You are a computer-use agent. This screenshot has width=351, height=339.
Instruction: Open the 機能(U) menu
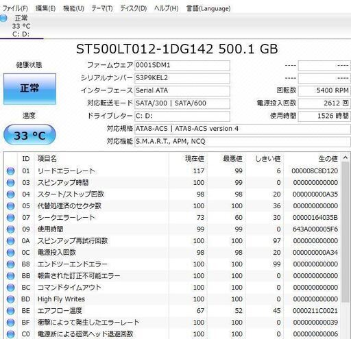click(73, 8)
